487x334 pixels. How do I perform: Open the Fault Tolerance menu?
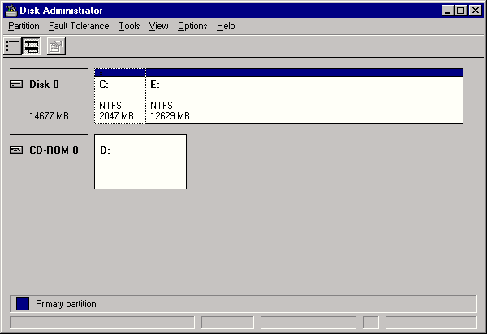tap(79, 26)
